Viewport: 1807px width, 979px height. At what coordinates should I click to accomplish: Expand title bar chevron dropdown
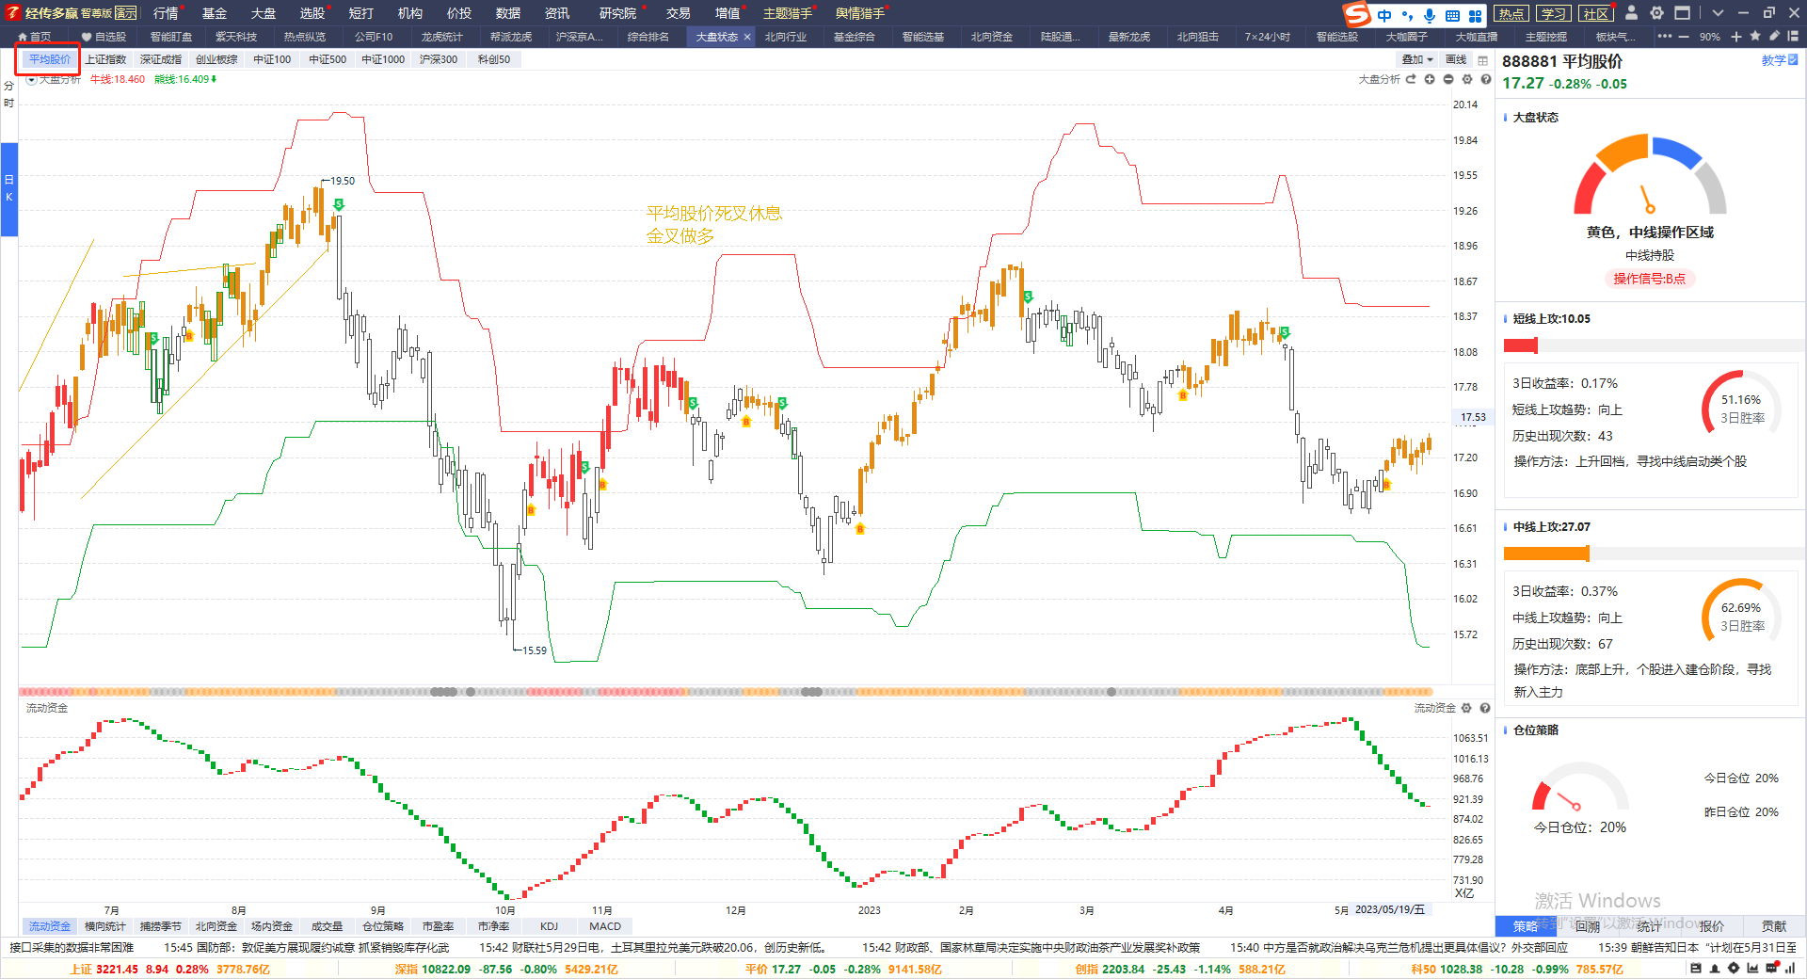[x=1718, y=13]
